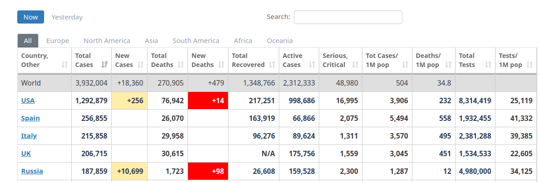Click Russia's red New Deaths cell
Screen dimensions: 540x182
tap(208, 171)
